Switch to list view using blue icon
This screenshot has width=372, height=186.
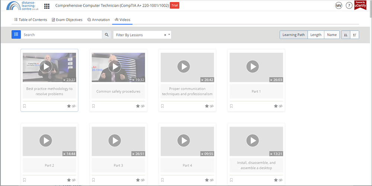(16, 35)
